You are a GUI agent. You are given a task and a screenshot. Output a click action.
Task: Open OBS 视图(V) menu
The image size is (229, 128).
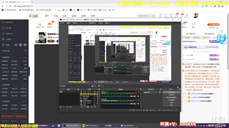[75, 23]
